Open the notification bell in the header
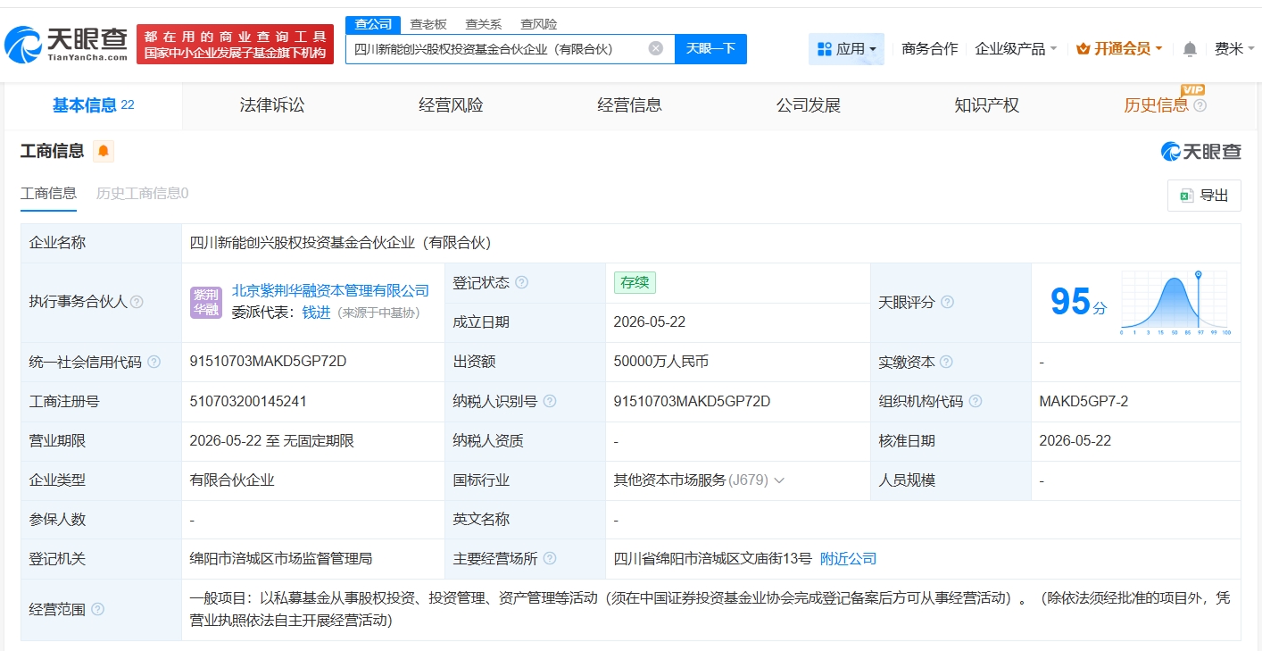The height and width of the screenshot is (651, 1262). (1190, 49)
